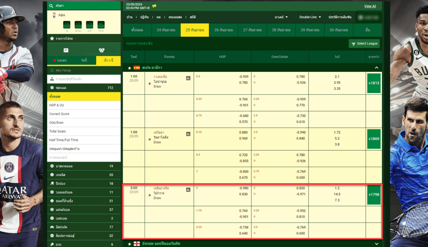Click the +1869 more markets button
Image resolution: width=428 pixels, height=247 pixels.
coord(374,139)
